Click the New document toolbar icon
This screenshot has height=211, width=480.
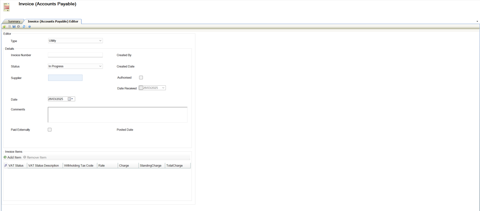10,27
